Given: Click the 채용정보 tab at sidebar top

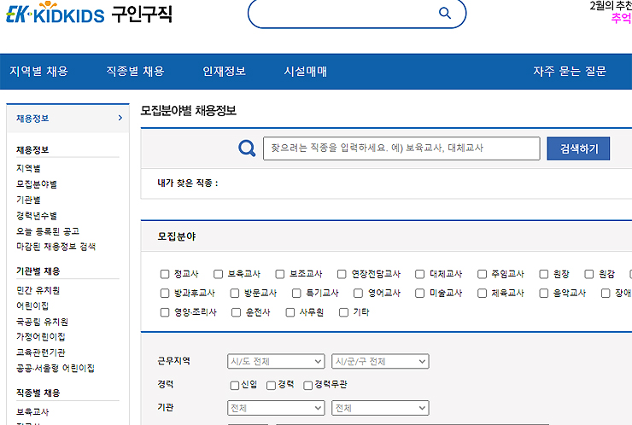Looking at the screenshot, I should [67, 119].
